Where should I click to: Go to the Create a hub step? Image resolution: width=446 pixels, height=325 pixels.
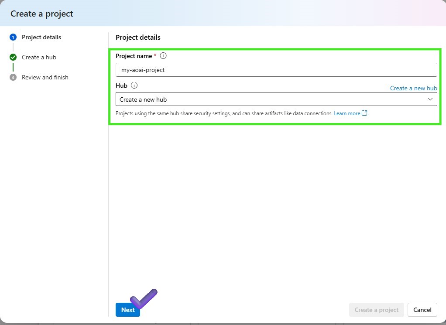[x=39, y=57]
